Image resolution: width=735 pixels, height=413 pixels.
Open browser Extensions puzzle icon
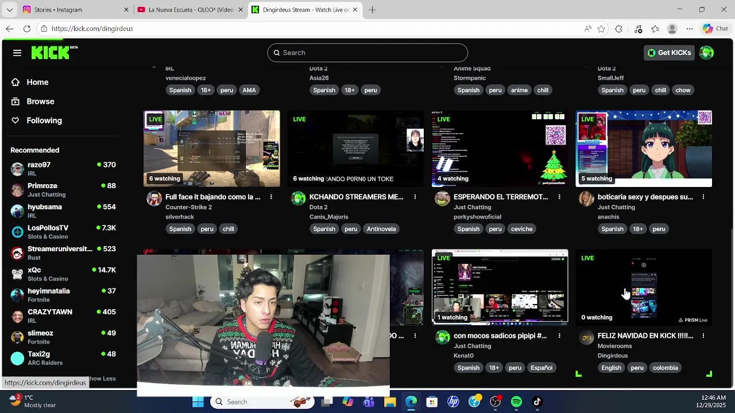[618, 29]
